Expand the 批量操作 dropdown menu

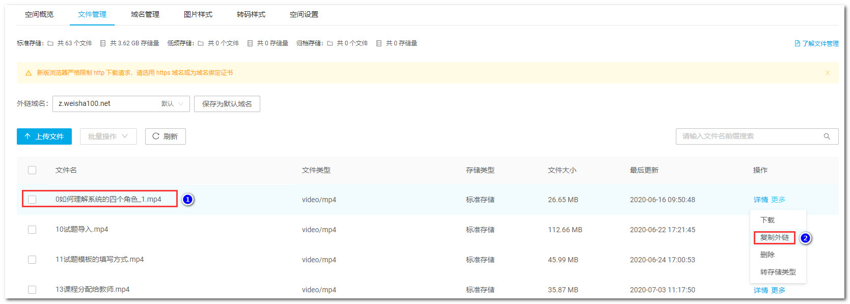tap(108, 136)
